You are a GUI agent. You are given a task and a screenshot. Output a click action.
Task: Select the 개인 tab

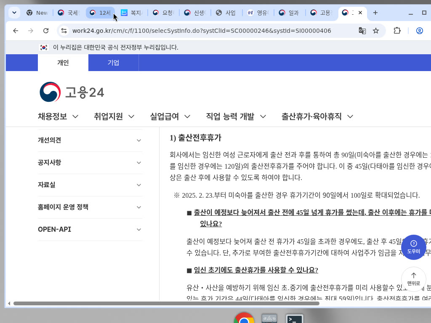point(63,63)
